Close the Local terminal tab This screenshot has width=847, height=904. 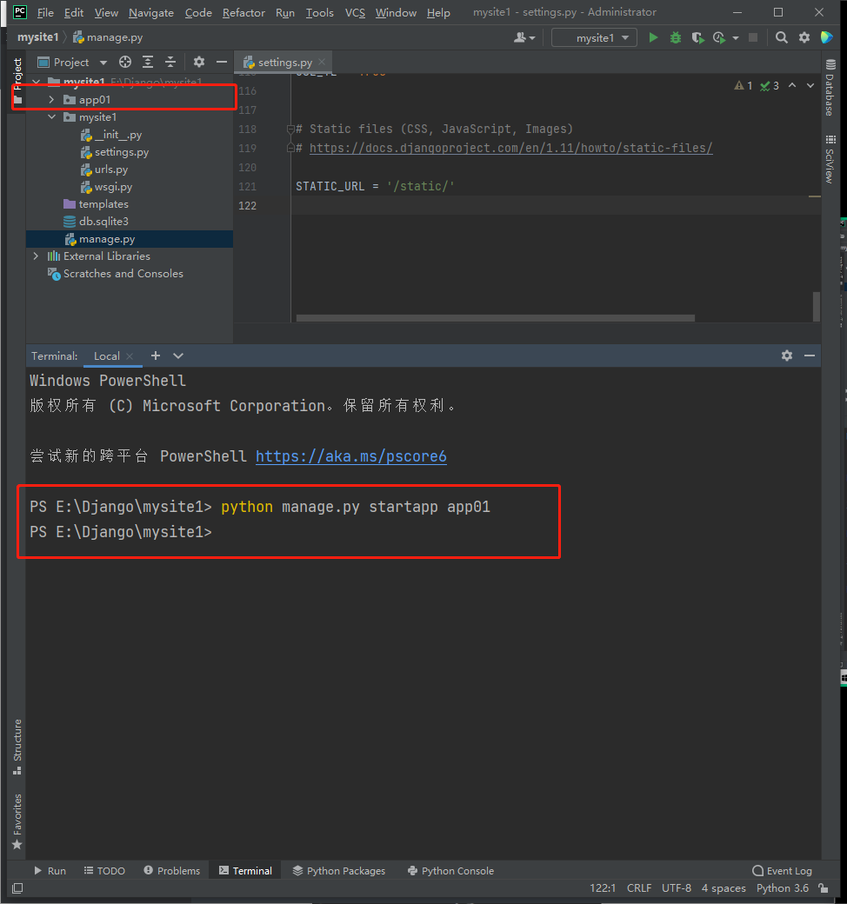tap(130, 356)
